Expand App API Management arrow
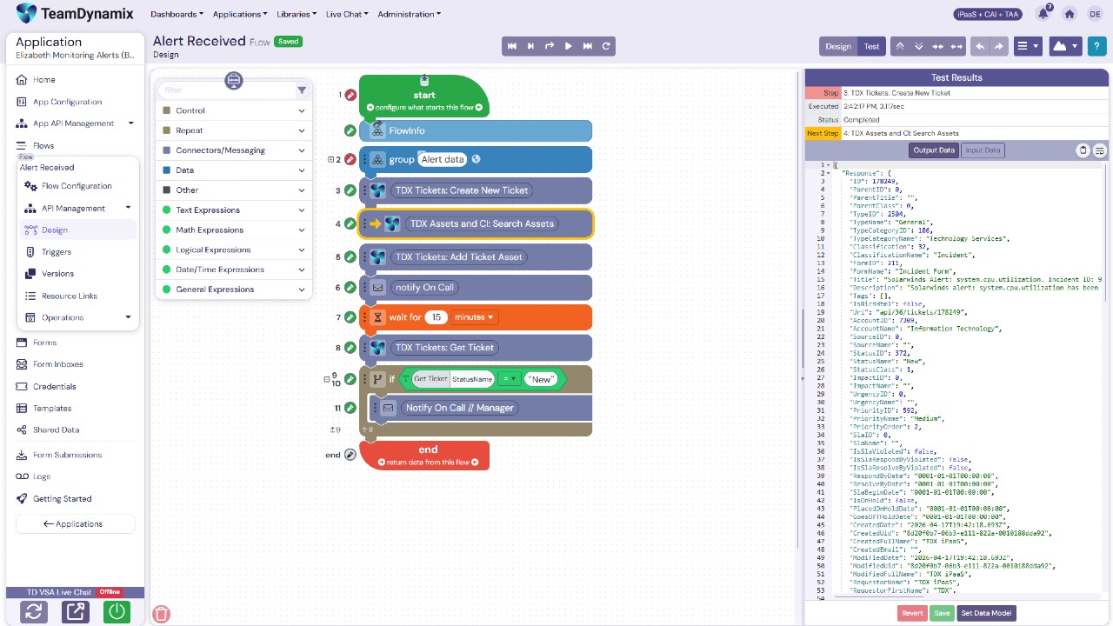 [x=131, y=123]
